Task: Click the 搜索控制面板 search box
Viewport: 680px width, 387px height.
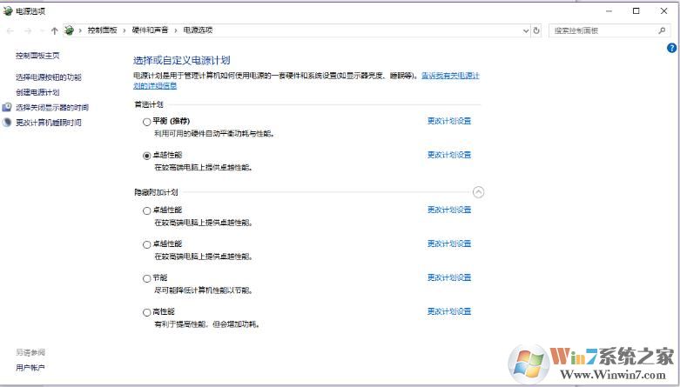Action: click(x=601, y=30)
